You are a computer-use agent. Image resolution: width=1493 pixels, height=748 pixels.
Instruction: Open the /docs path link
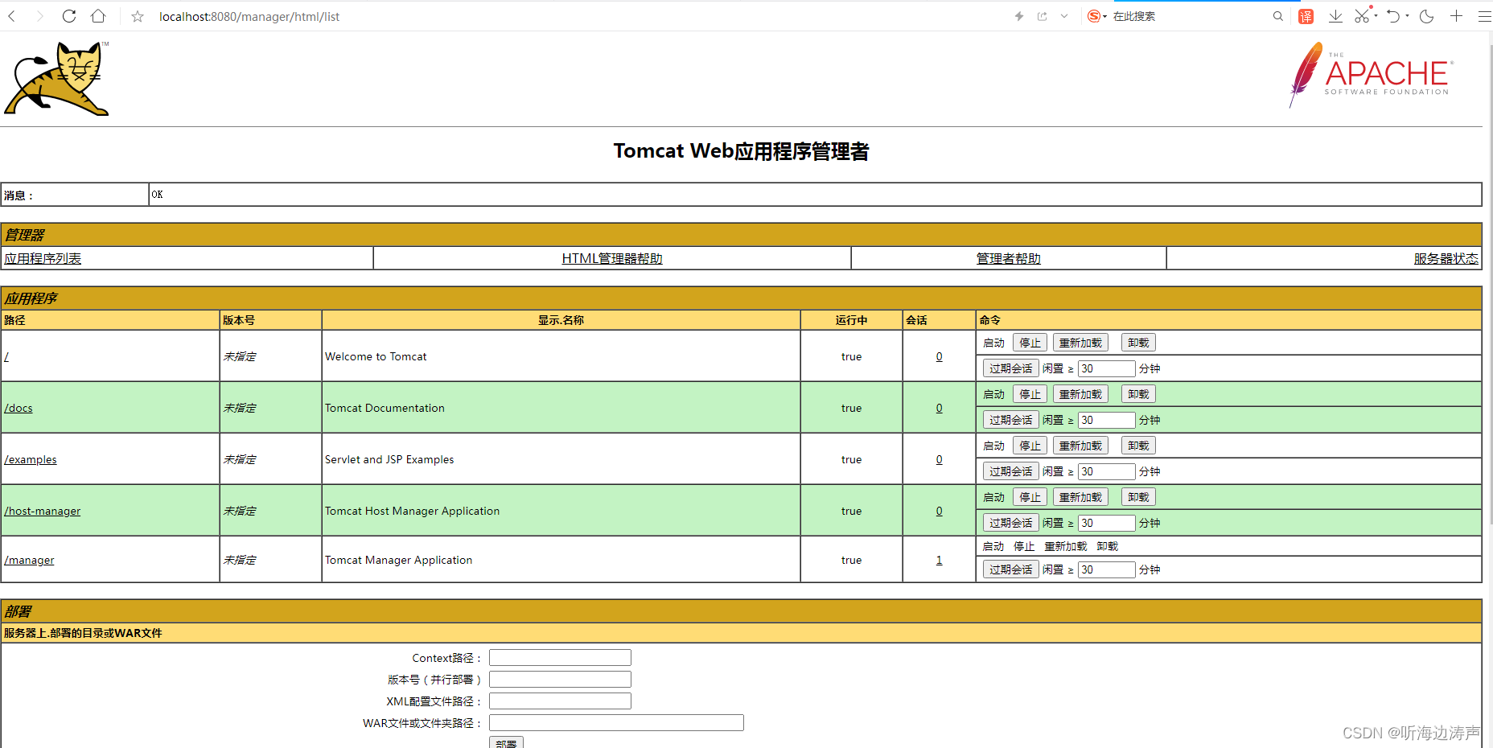point(19,408)
